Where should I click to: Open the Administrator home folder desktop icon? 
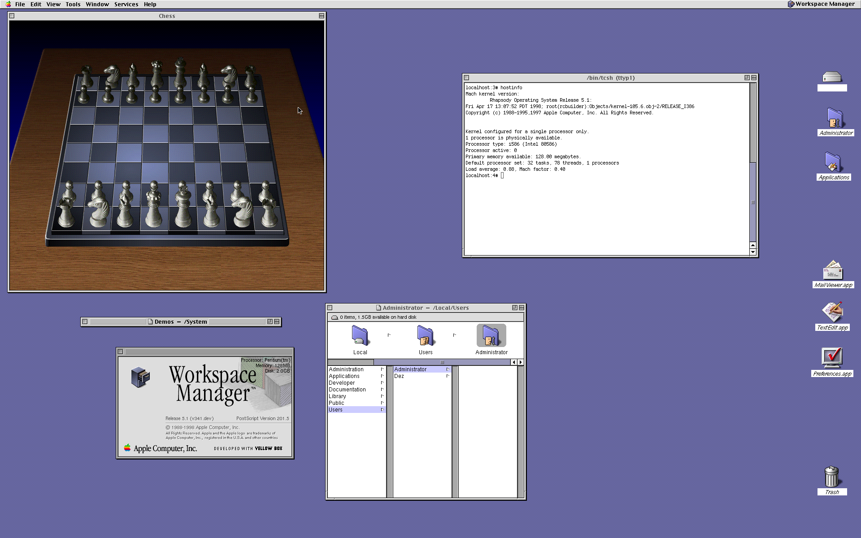pos(835,118)
